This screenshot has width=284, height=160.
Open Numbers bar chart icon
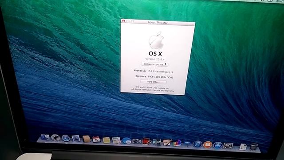[x=177, y=143]
